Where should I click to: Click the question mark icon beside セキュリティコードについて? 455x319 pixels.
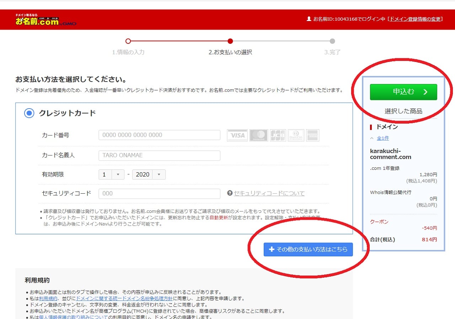tap(230, 193)
